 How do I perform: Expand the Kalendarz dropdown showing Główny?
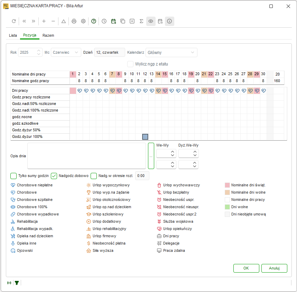171,52
